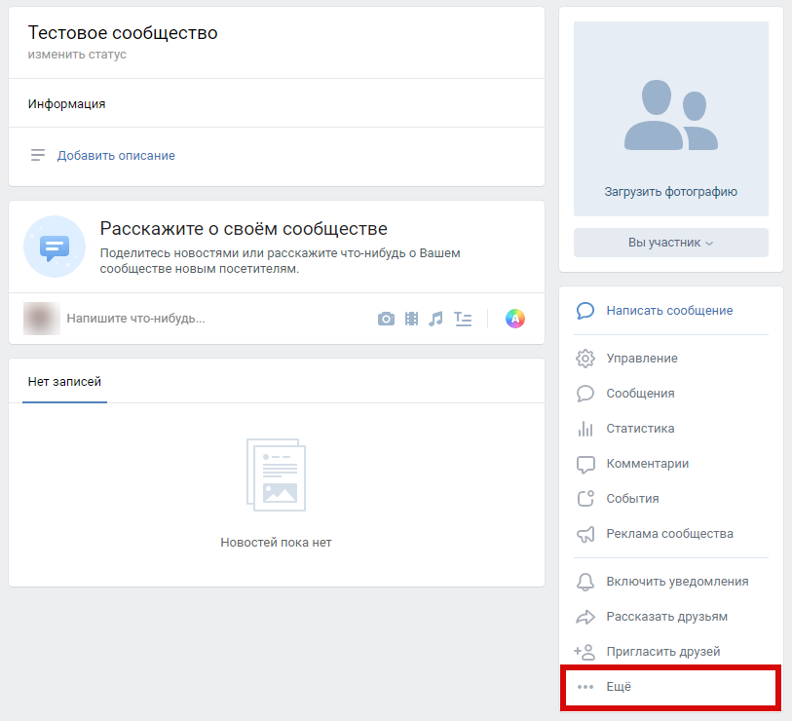Click Добавить описание link
The height and width of the screenshot is (721, 792).
(x=116, y=156)
